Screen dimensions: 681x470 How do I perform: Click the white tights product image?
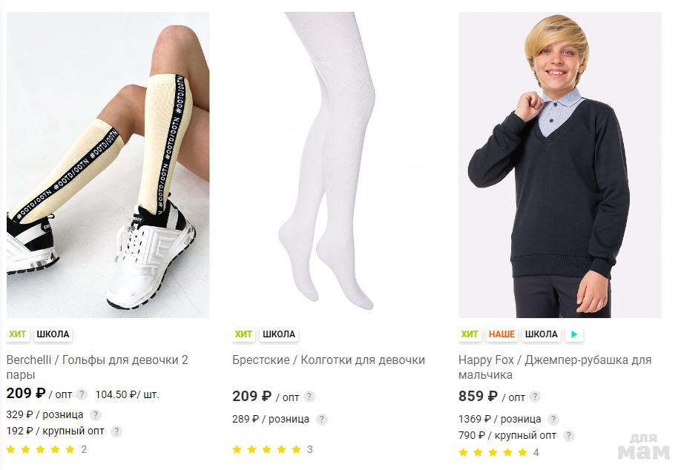coord(334,165)
